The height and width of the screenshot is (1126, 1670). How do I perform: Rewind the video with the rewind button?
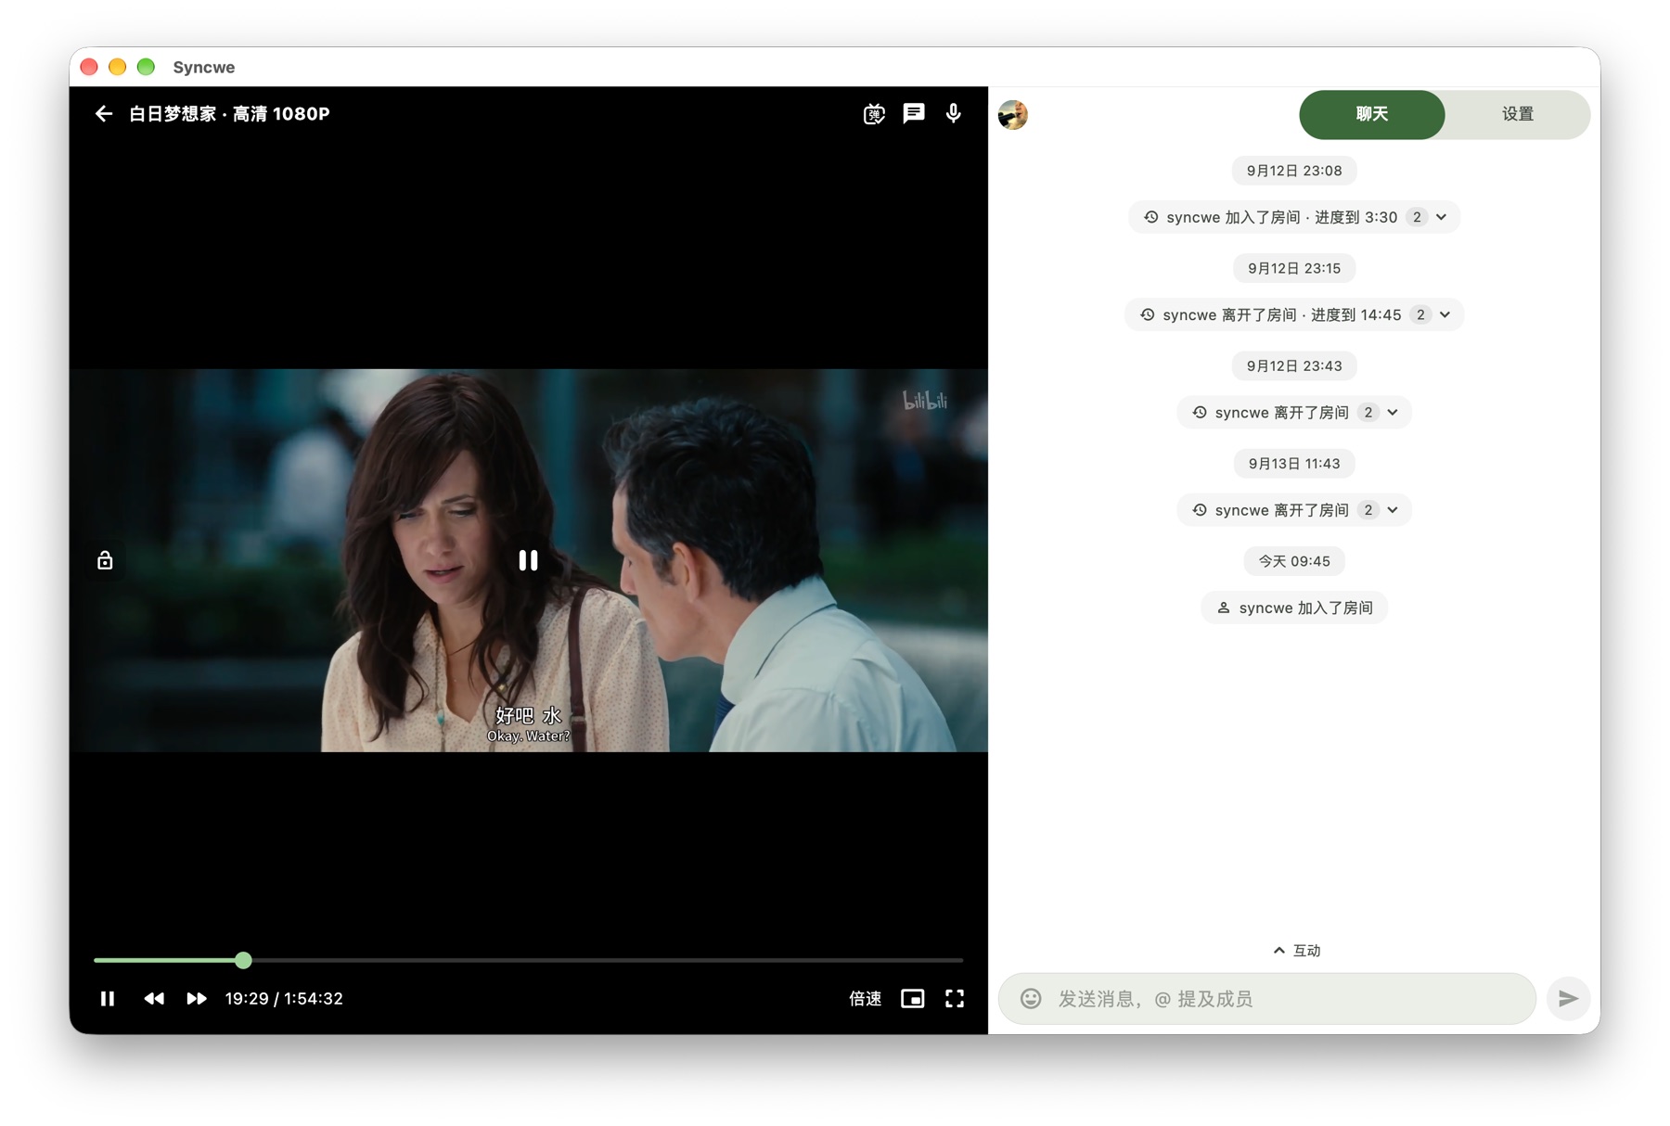(x=154, y=998)
